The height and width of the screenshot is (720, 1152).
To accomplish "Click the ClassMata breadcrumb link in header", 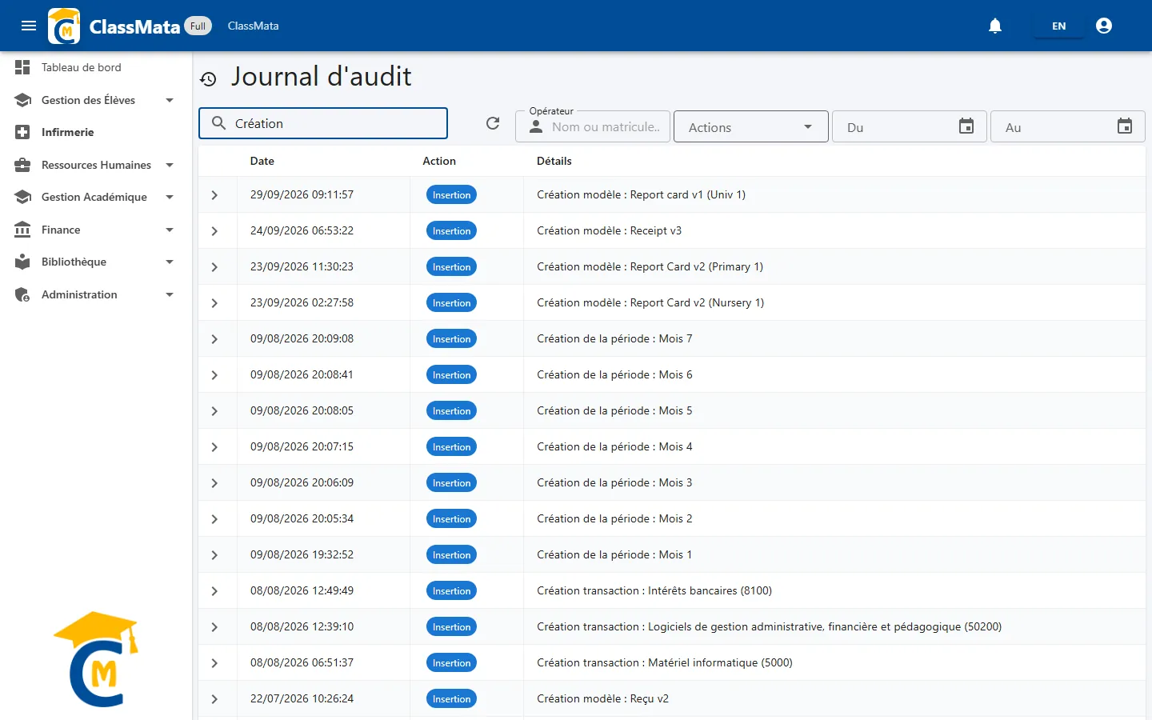I will pyautogui.click(x=253, y=26).
